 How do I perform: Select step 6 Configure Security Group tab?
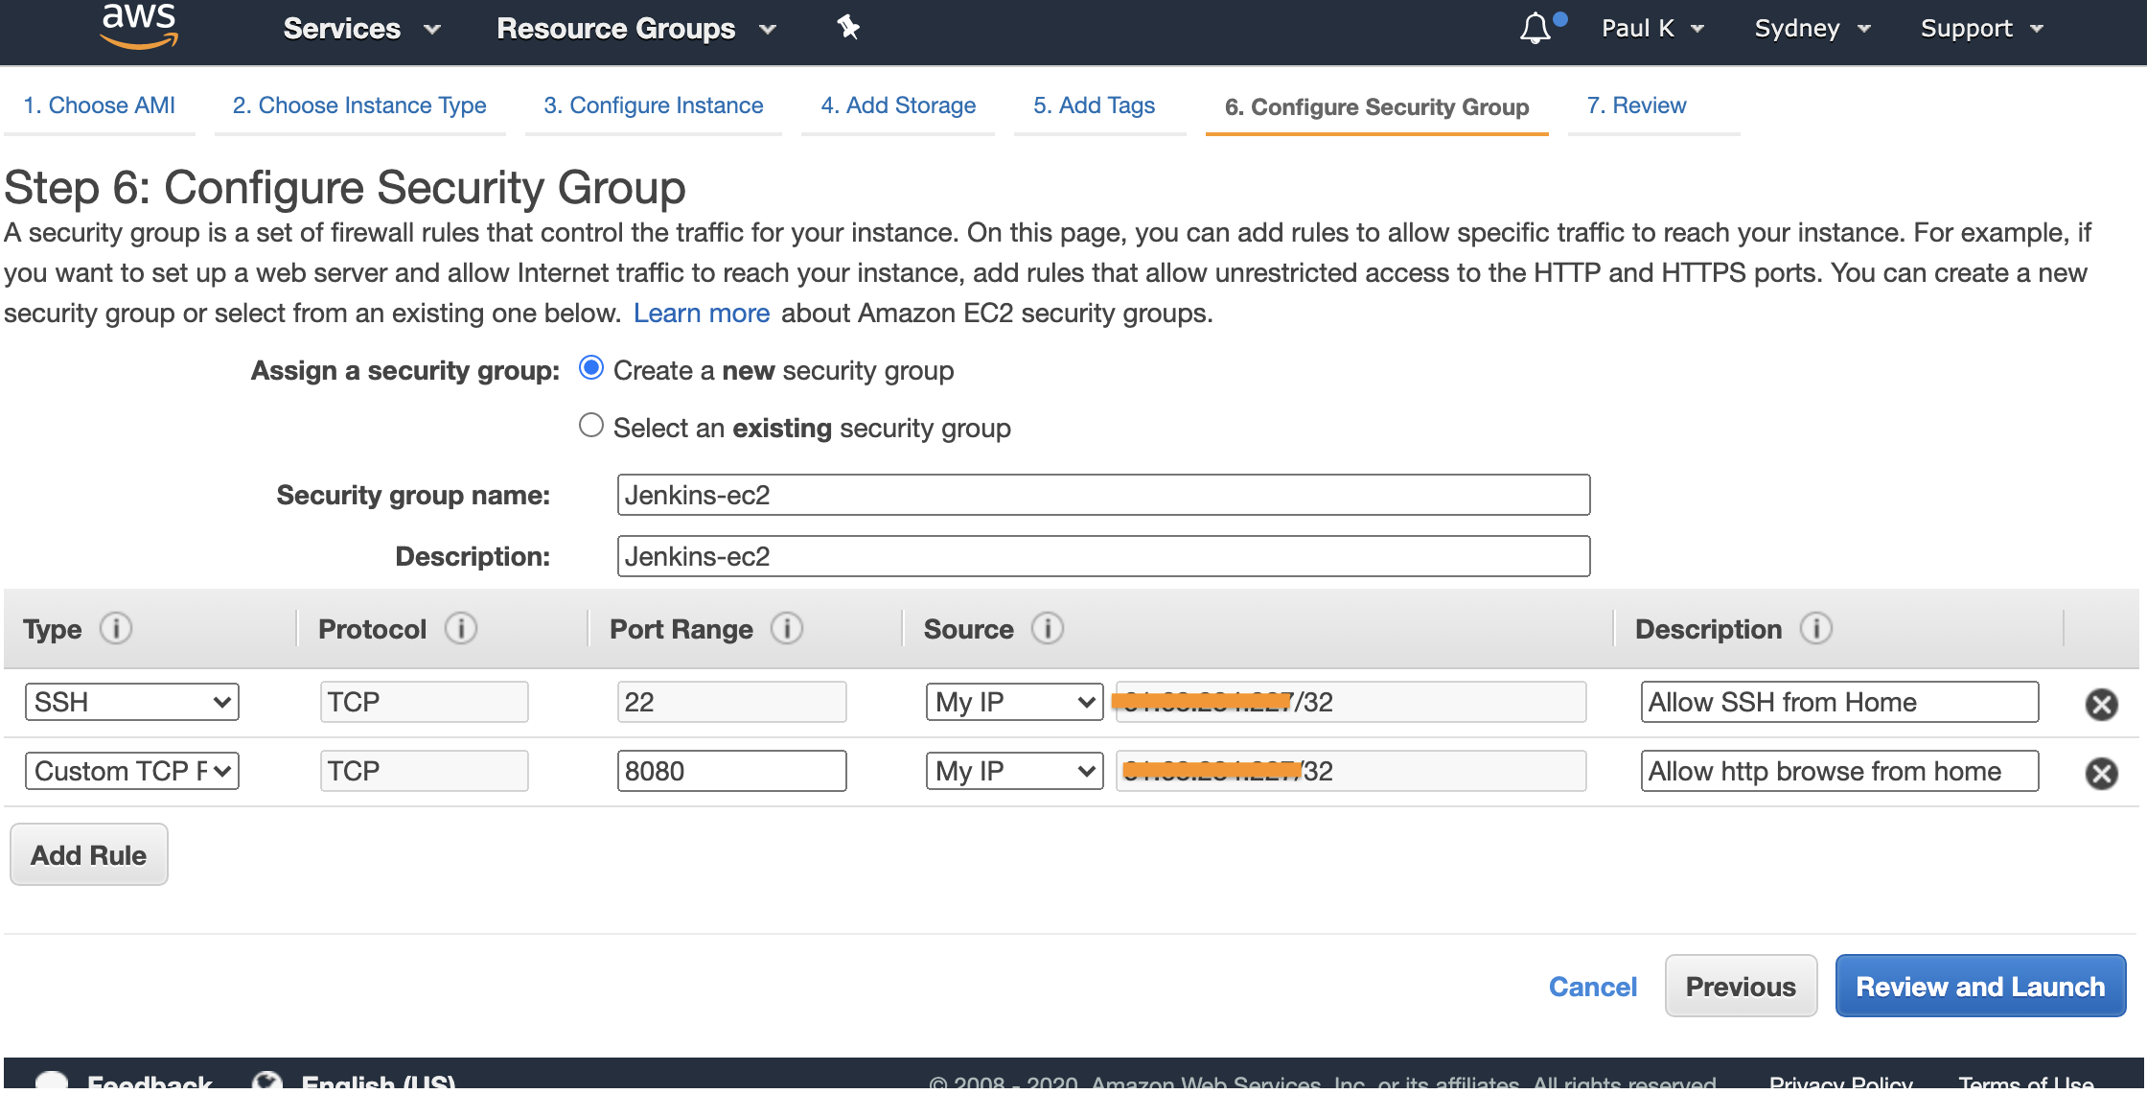1376,107
